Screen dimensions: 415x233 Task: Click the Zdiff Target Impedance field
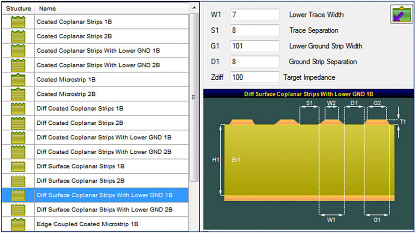point(254,77)
